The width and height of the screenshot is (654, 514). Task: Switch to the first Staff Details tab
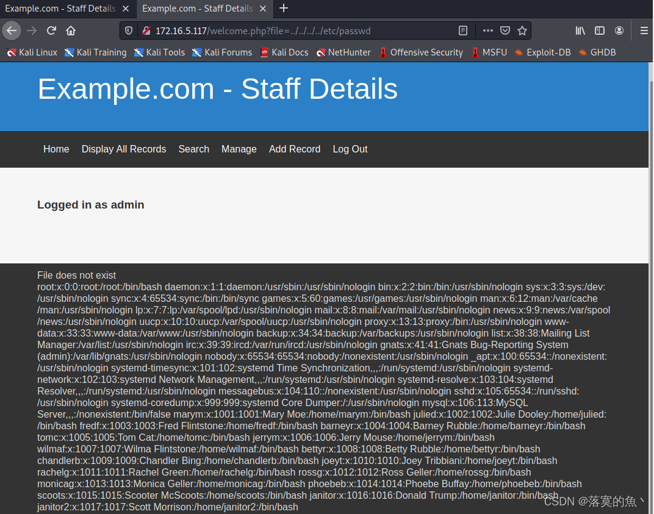tap(60, 9)
